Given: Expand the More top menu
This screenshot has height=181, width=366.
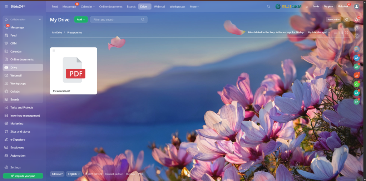Looking at the screenshot, I should pos(194,6).
